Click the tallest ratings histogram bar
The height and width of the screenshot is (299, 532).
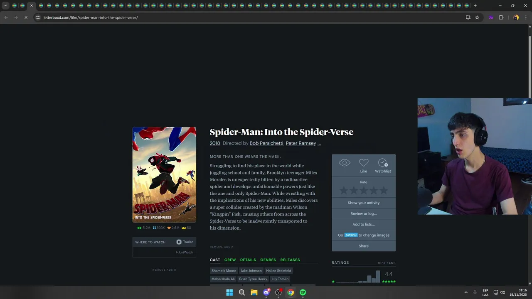coord(378,277)
